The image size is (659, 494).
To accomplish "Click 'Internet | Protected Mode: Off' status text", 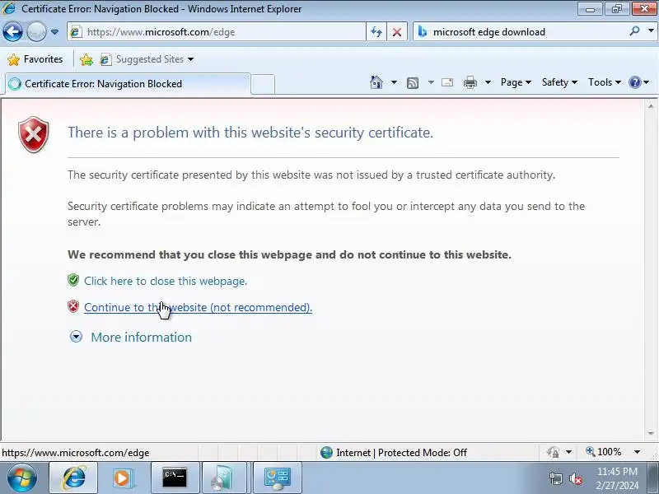I will click(401, 453).
